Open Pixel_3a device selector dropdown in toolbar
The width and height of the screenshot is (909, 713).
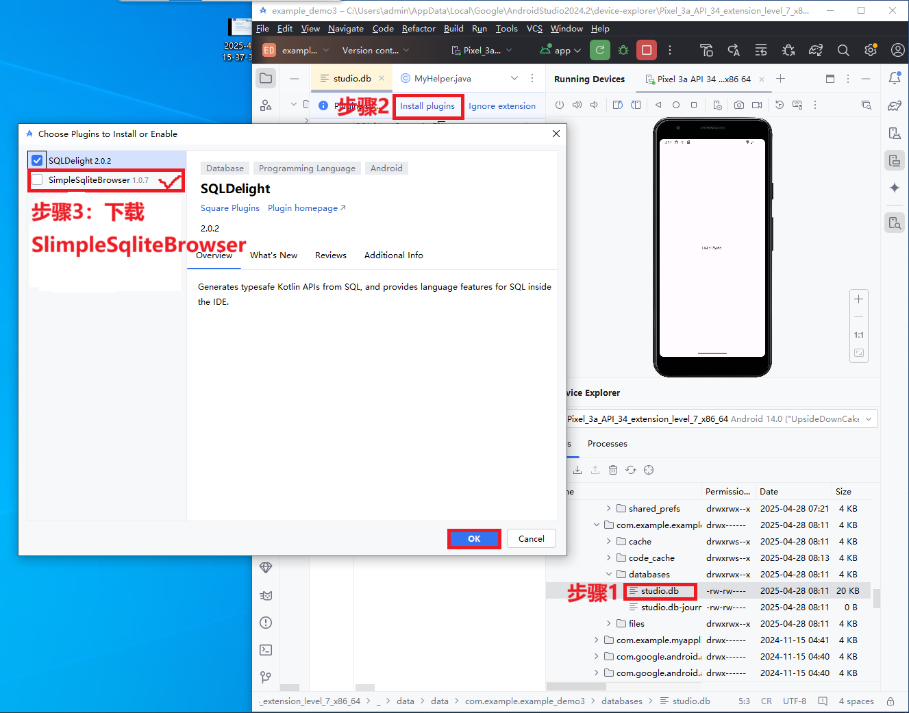[x=482, y=50]
